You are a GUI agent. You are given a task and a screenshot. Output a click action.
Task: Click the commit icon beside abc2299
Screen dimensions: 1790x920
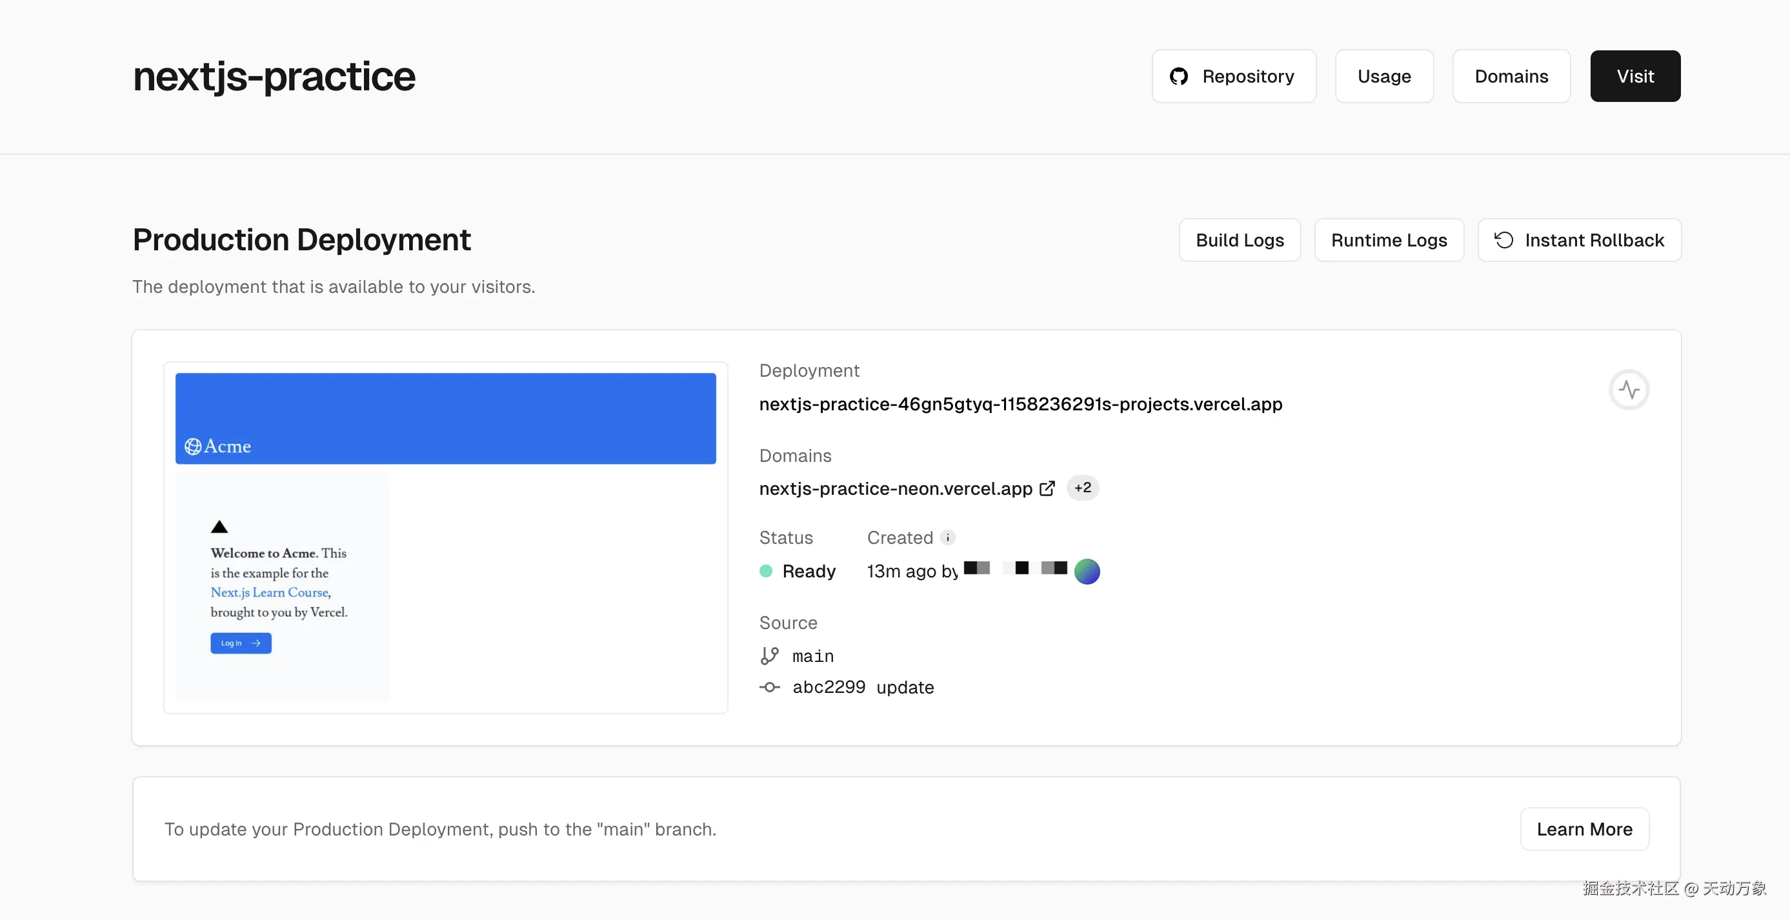pos(769,687)
